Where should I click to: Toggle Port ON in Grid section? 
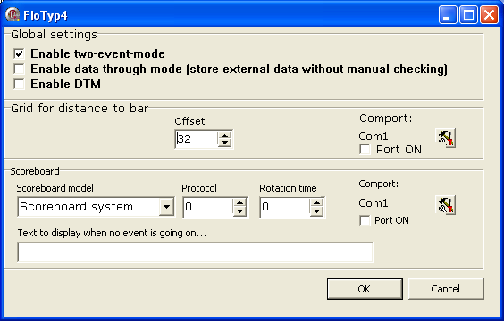pyautogui.click(x=365, y=150)
